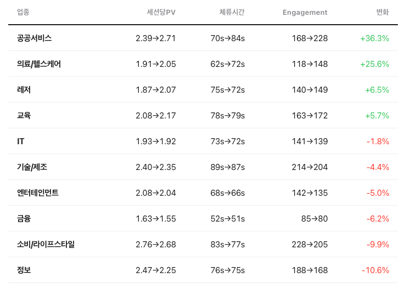Click the 2.76→2.68 session PV value
The height and width of the screenshot is (289, 405).
pyautogui.click(x=156, y=245)
